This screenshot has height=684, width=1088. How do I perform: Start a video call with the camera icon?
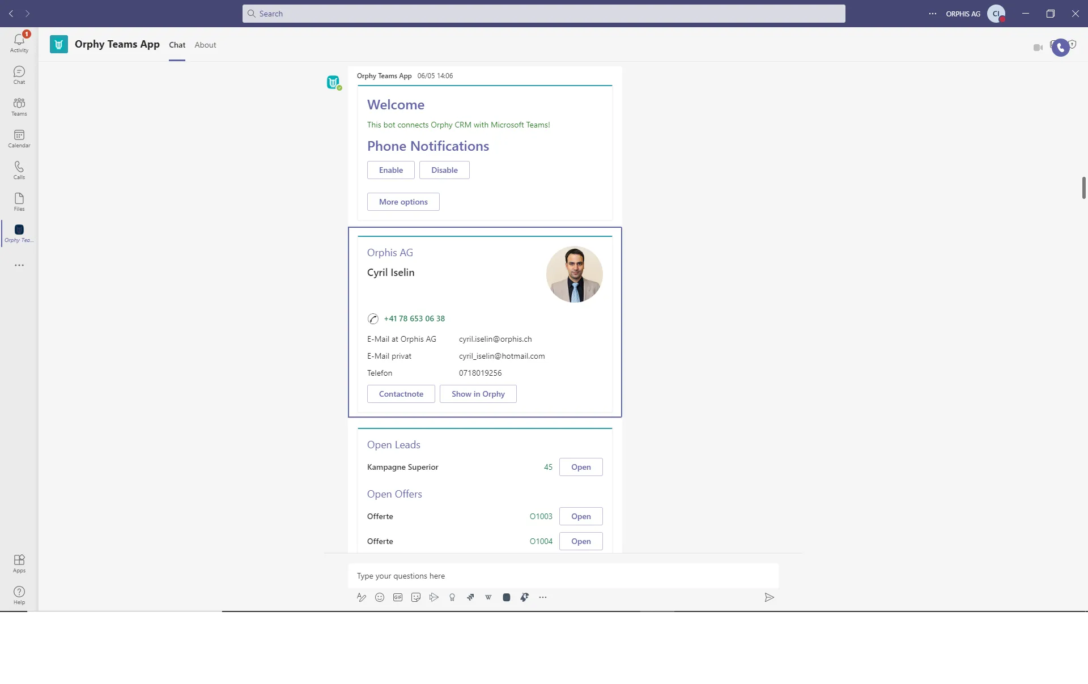click(1038, 48)
